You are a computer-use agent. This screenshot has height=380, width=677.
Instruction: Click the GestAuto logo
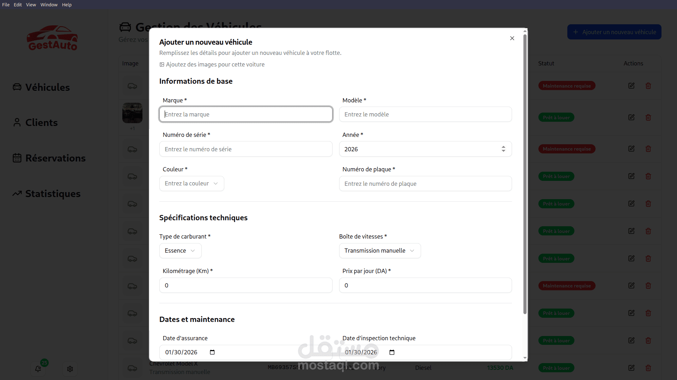click(52, 38)
